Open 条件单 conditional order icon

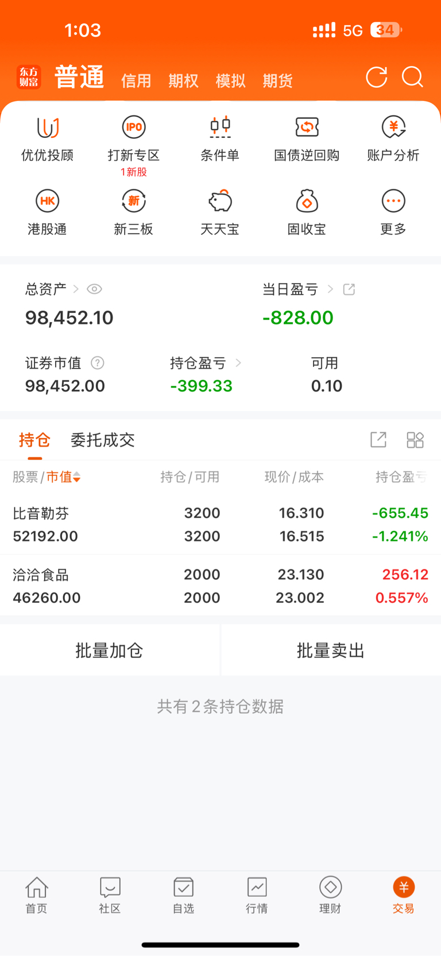click(x=220, y=127)
